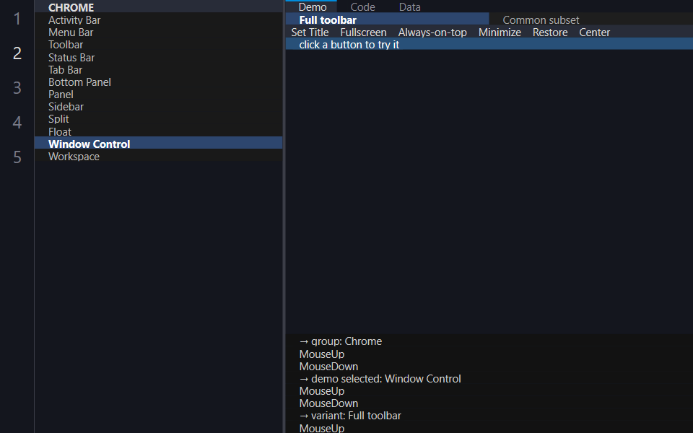Switch to activity bar item 1
The image size is (693, 433).
tap(17, 19)
